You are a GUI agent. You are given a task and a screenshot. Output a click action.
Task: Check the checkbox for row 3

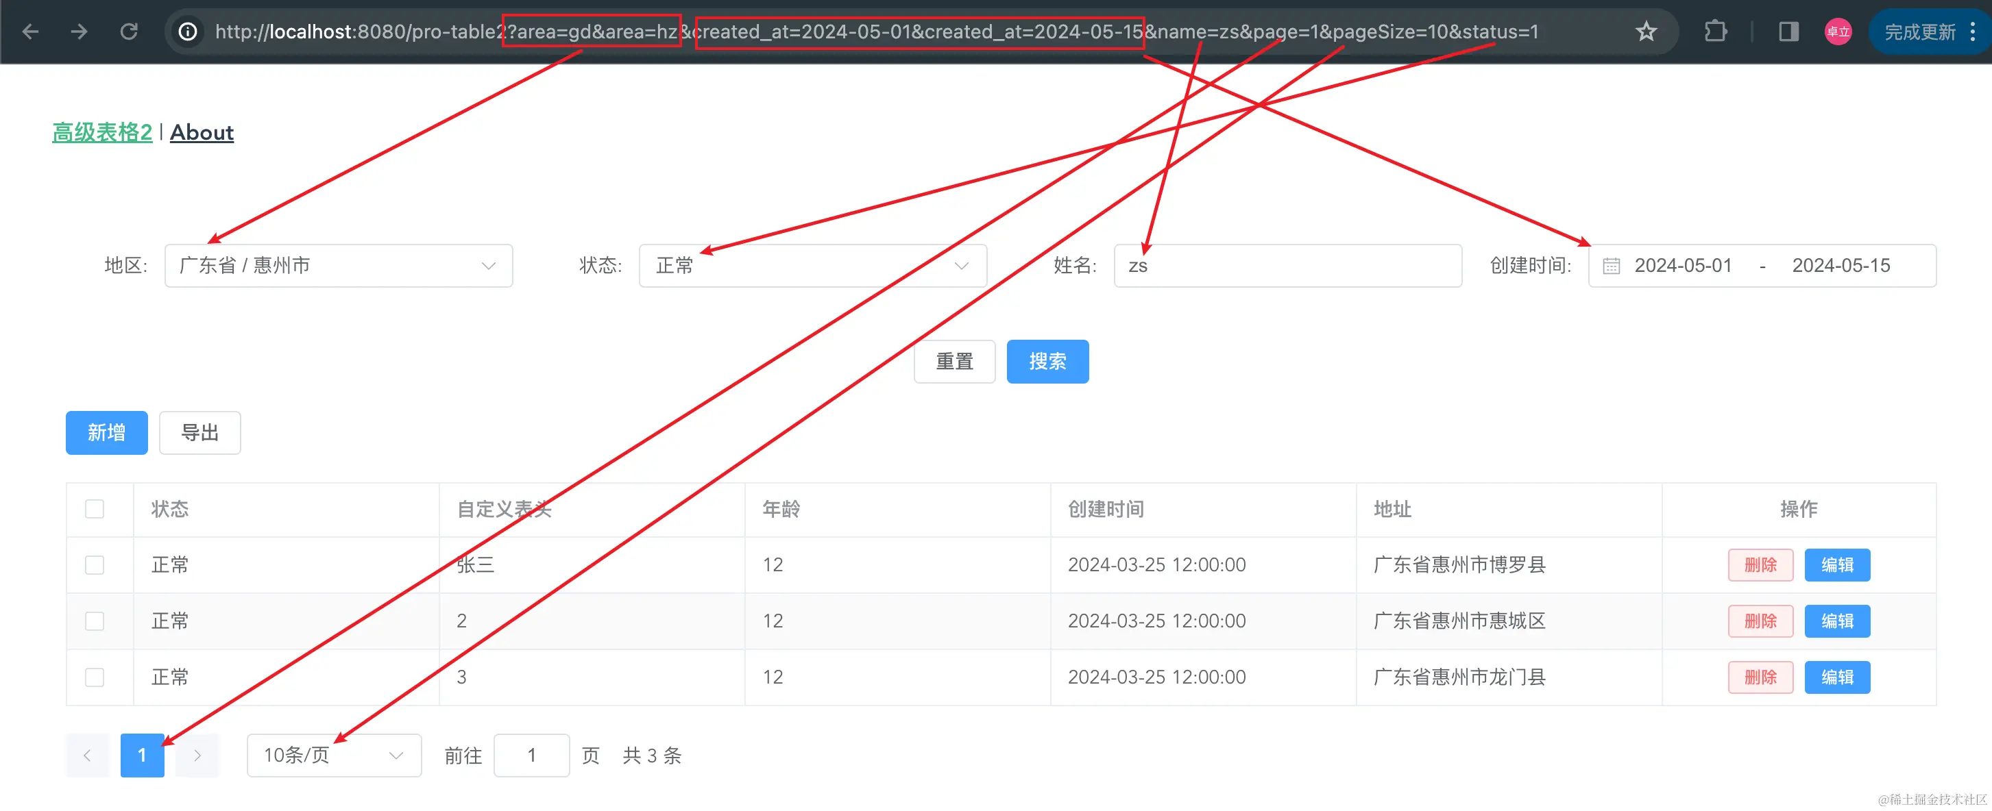[95, 677]
